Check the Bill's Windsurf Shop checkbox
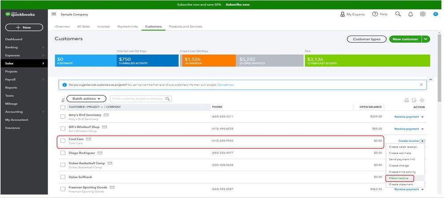Image resolution: width=444 pixels, height=198 pixels. point(63,129)
